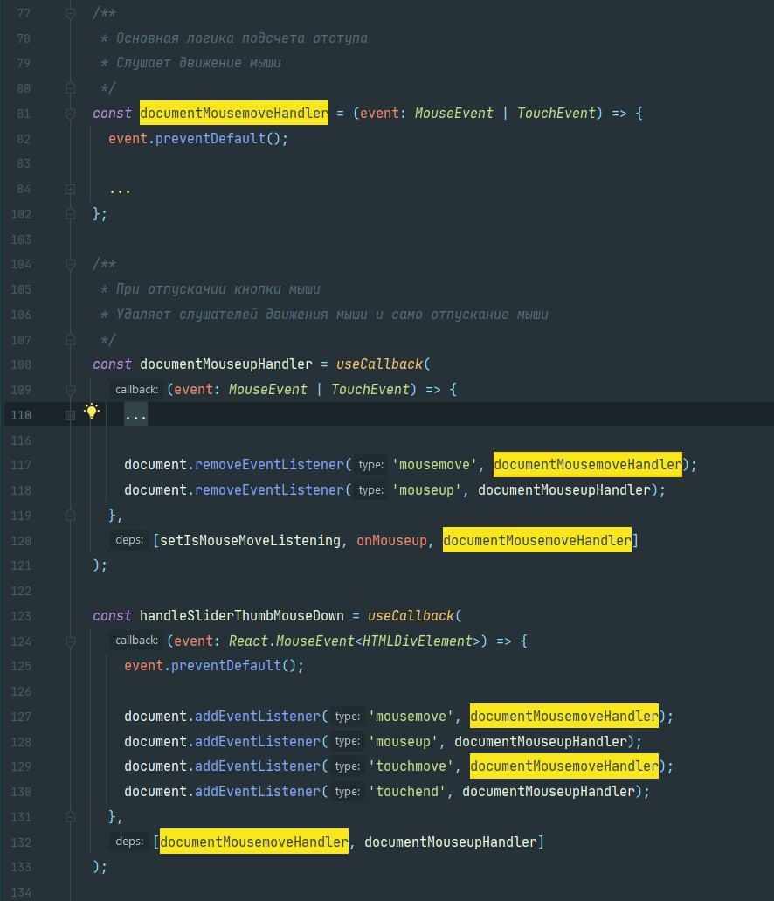The image size is (774, 901).
Task: Click documentMousemoveHandler in deps on line 132
Action: point(254,842)
